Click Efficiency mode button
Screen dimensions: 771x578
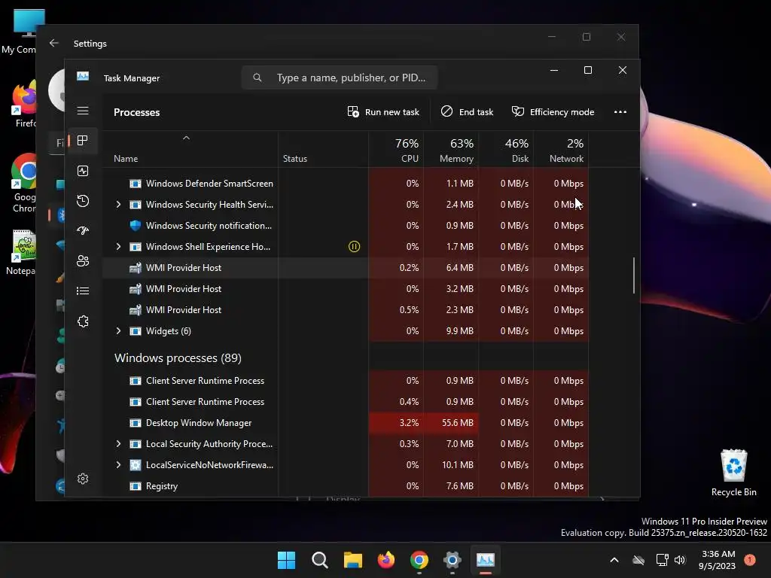pos(553,112)
